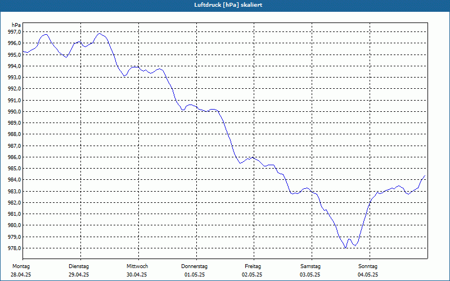Select the 985,0 axis value

click(15, 169)
